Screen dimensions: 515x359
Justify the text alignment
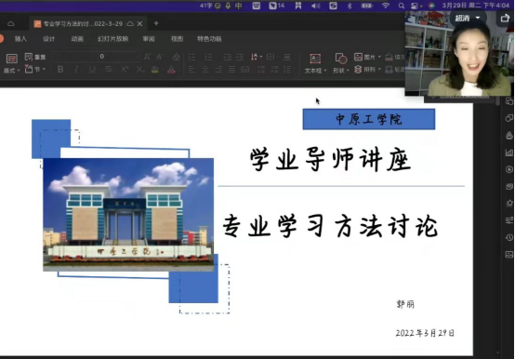pyautogui.click(x=231, y=70)
